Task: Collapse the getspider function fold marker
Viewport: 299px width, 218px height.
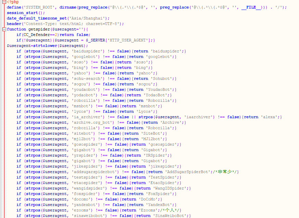Action: point(4,29)
